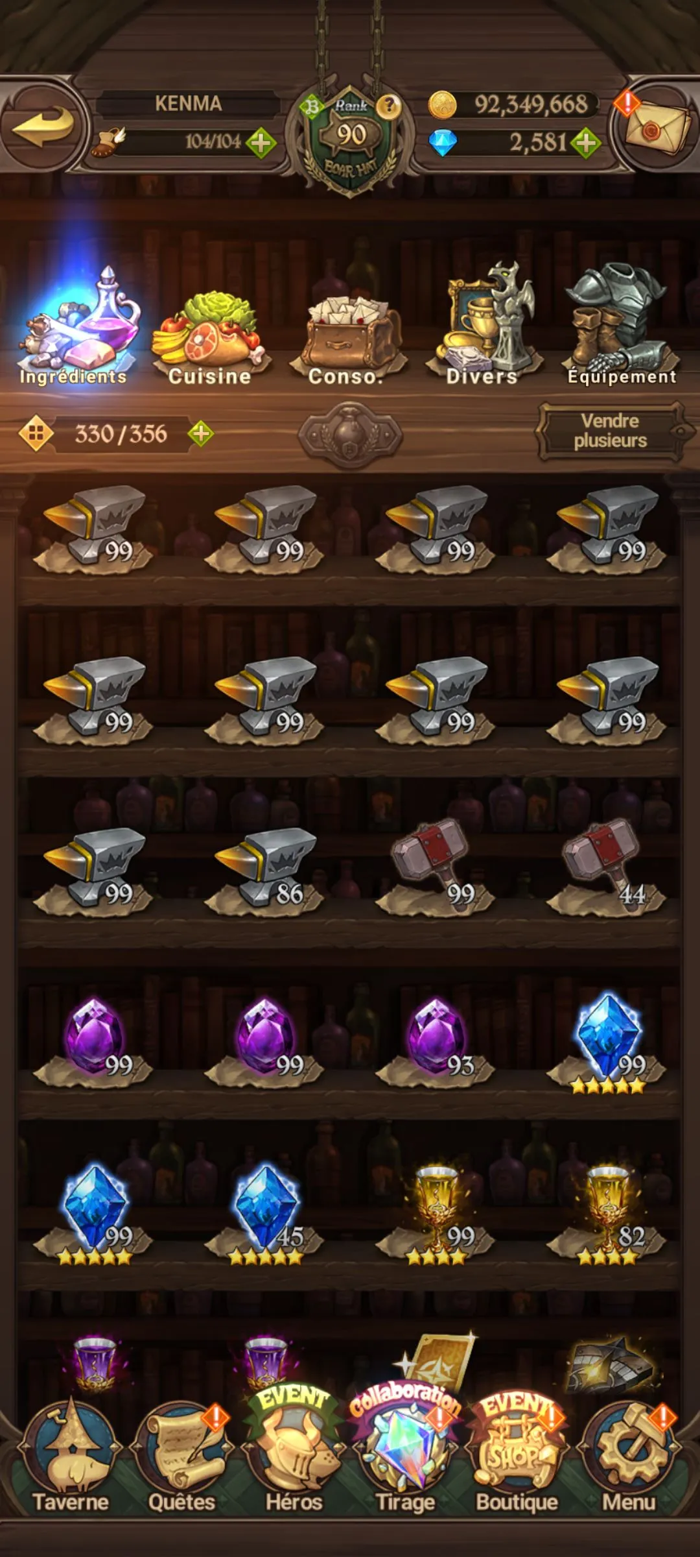Open Quêtes from the bottom bar
This screenshot has width=700, height=1557.
tap(182, 1457)
